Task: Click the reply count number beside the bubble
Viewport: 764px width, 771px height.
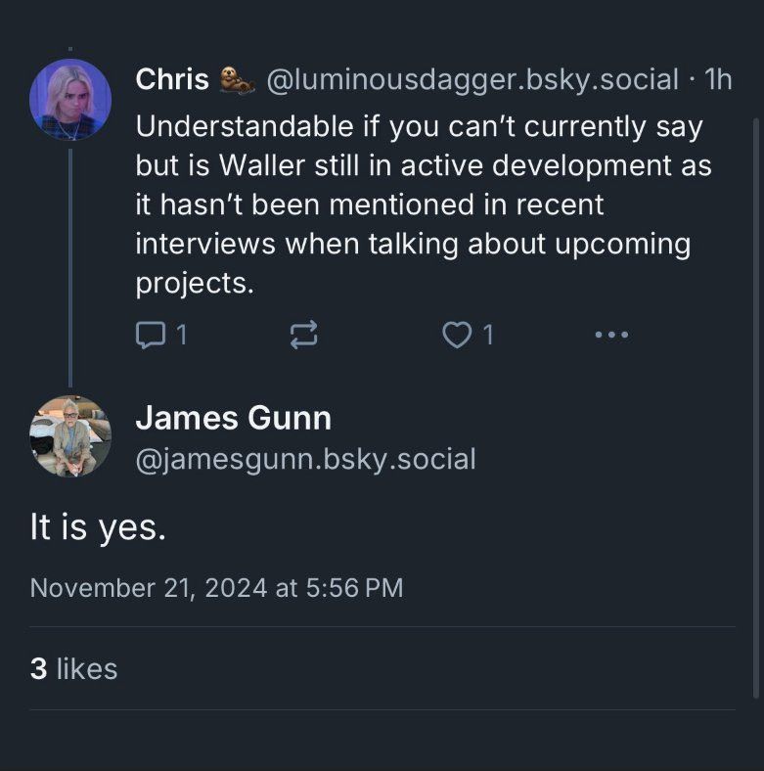Action: point(180,336)
